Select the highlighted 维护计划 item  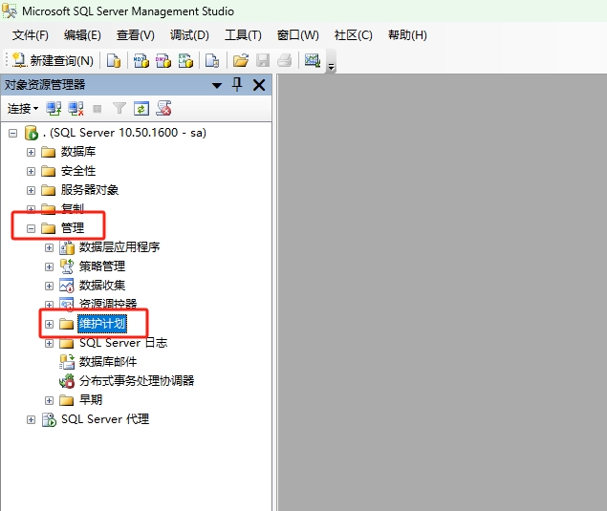click(x=102, y=324)
